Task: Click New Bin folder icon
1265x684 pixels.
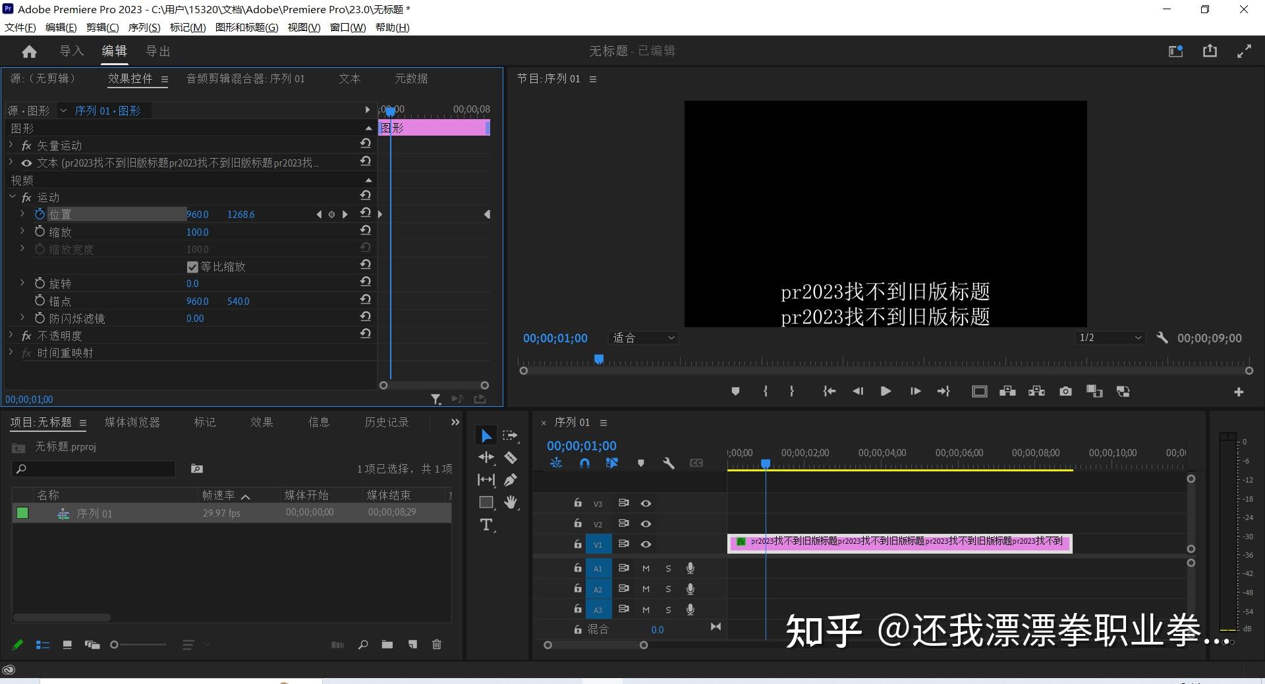Action: (387, 645)
